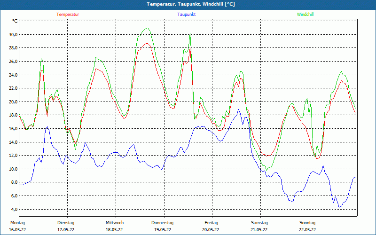Click the 8,0 y-axis value
Screen dimensions: 376x235
click(x=14, y=182)
